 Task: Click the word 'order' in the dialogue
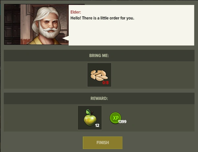115,18
